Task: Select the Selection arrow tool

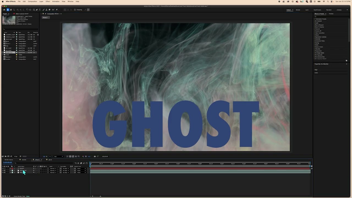Action: [8, 10]
